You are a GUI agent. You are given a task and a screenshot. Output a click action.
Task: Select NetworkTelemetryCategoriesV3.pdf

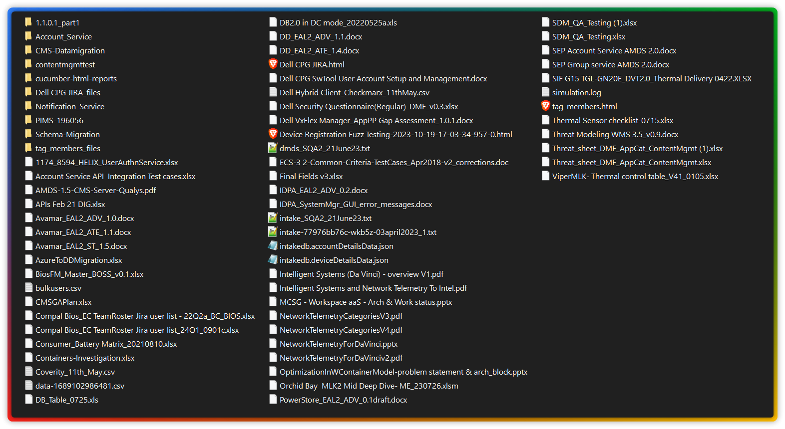tap(341, 316)
